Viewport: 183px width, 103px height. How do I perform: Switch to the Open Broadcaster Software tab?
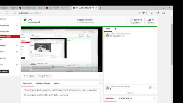[31, 8]
